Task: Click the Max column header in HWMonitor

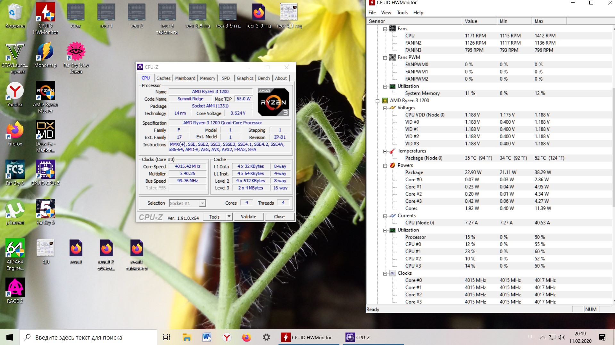Action: (549, 21)
